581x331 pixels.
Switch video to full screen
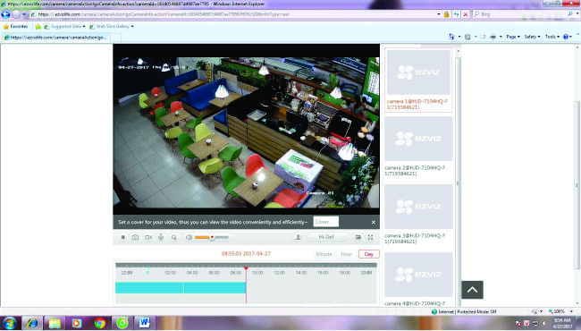(370, 237)
